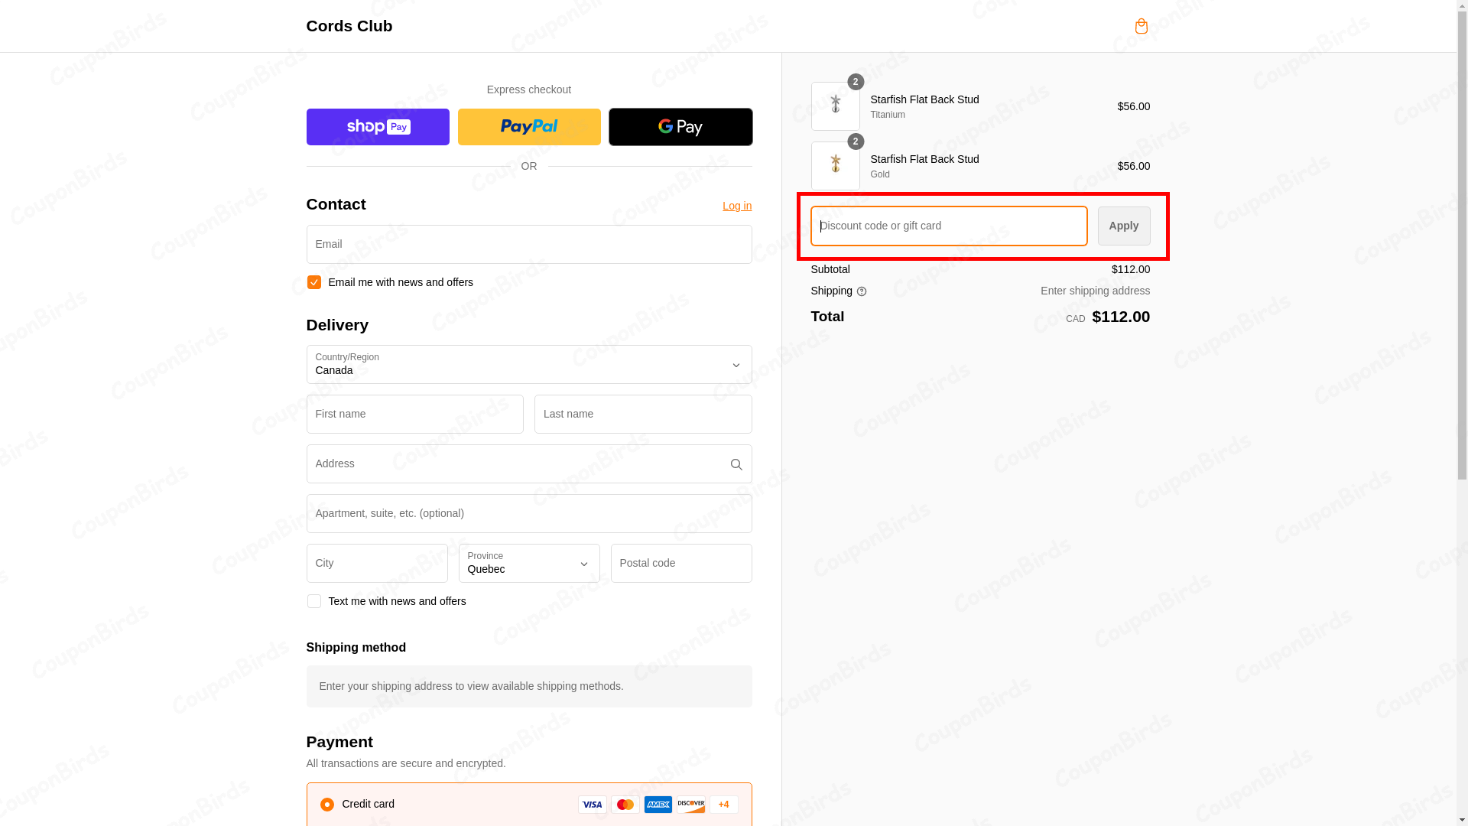Open the Country/Region dropdown
The image size is (1468, 826).
[x=528, y=365]
